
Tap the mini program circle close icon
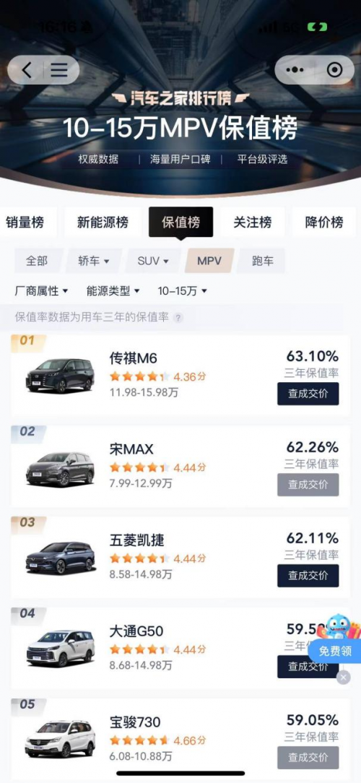click(334, 70)
